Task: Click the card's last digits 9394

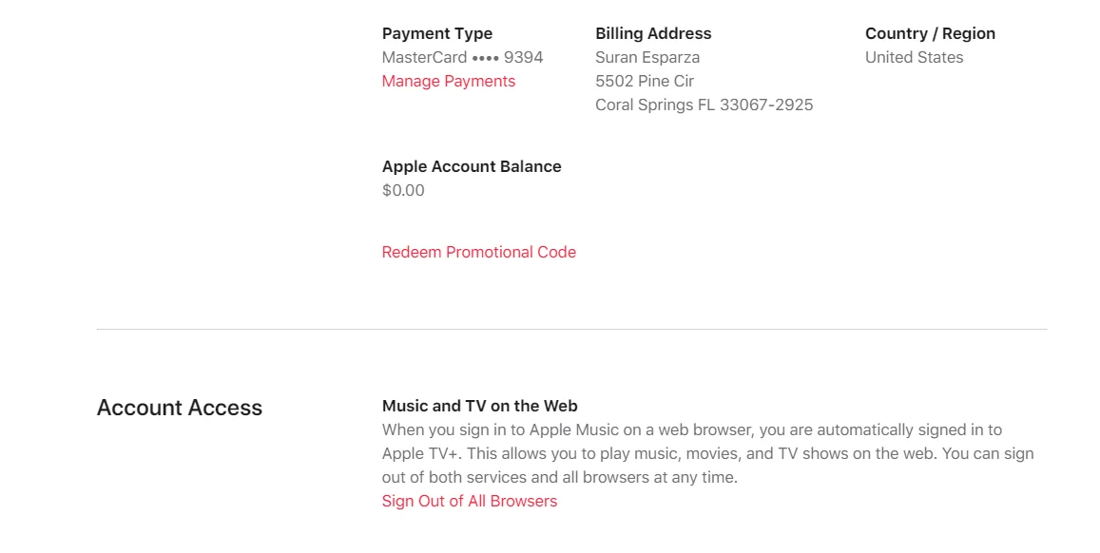Action: [523, 57]
